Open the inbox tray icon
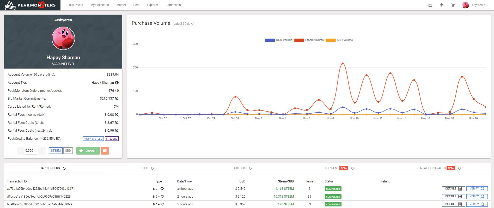 coord(430,5)
